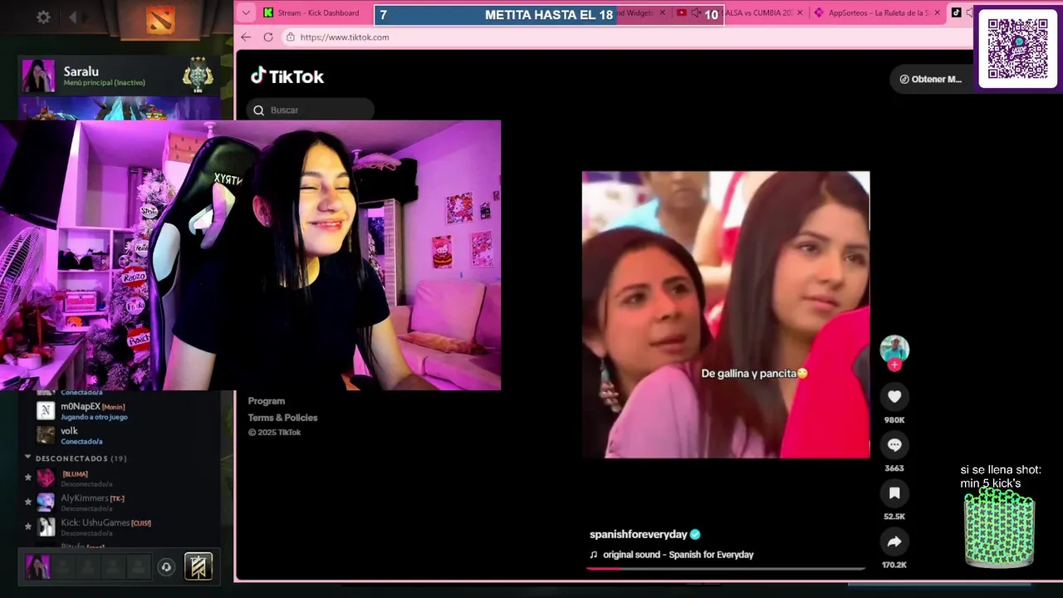Select offline friend Kick: UshuGames
Viewport: 1063px width, 598px height.
pyautogui.click(x=125, y=527)
